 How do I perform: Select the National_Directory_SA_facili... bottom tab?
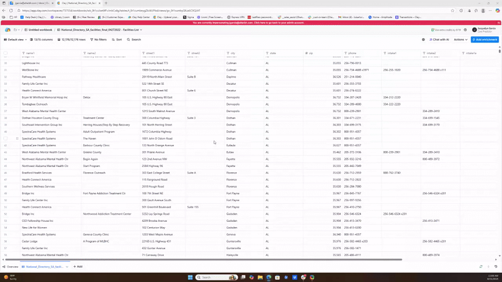point(44,267)
